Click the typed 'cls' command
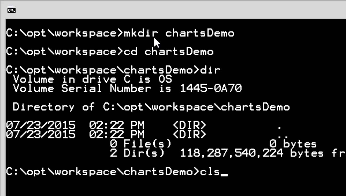Image resolution: width=348 pixels, height=196 pixels. point(210,172)
